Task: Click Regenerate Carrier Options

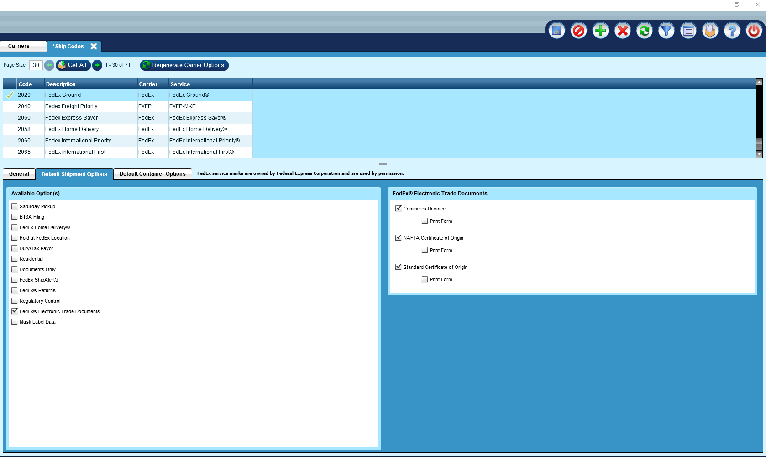Action: [x=184, y=65]
